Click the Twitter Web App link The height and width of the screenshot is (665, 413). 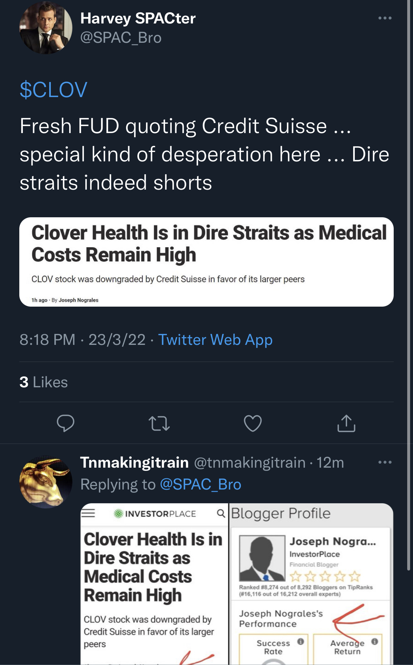point(215,340)
